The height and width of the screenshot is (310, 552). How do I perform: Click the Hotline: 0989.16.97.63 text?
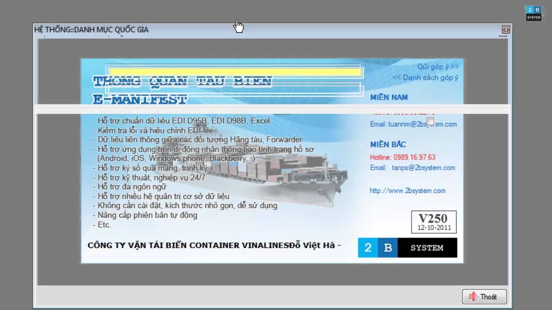(402, 157)
